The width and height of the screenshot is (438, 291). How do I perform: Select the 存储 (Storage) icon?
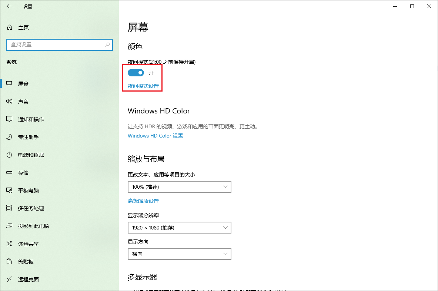click(9, 172)
